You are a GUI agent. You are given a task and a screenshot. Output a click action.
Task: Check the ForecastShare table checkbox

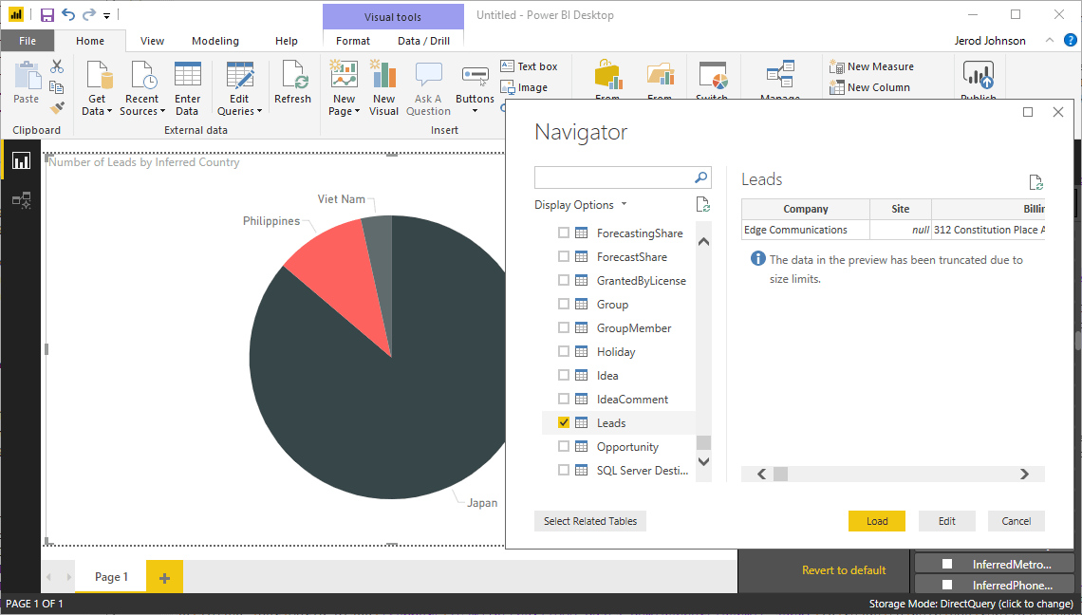564,257
